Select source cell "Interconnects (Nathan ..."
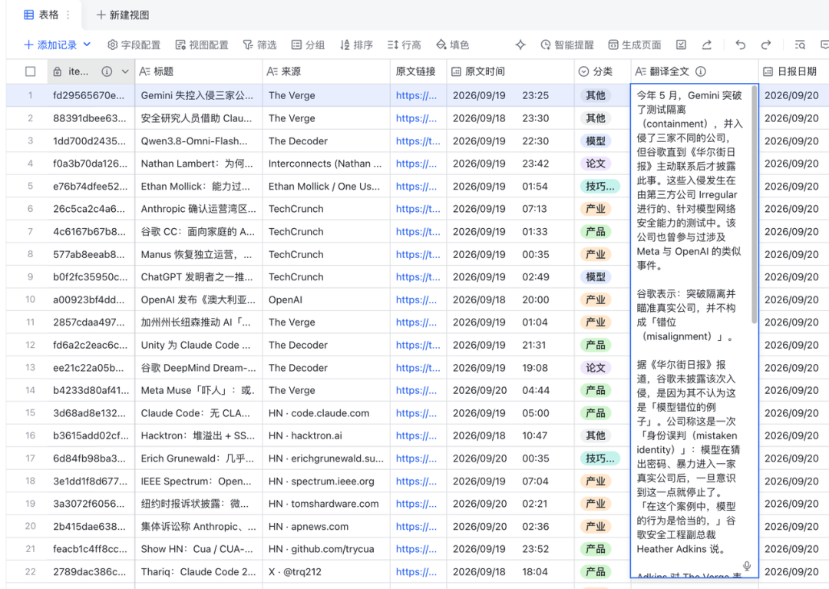Viewport: 829px width, 589px height. (325, 164)
